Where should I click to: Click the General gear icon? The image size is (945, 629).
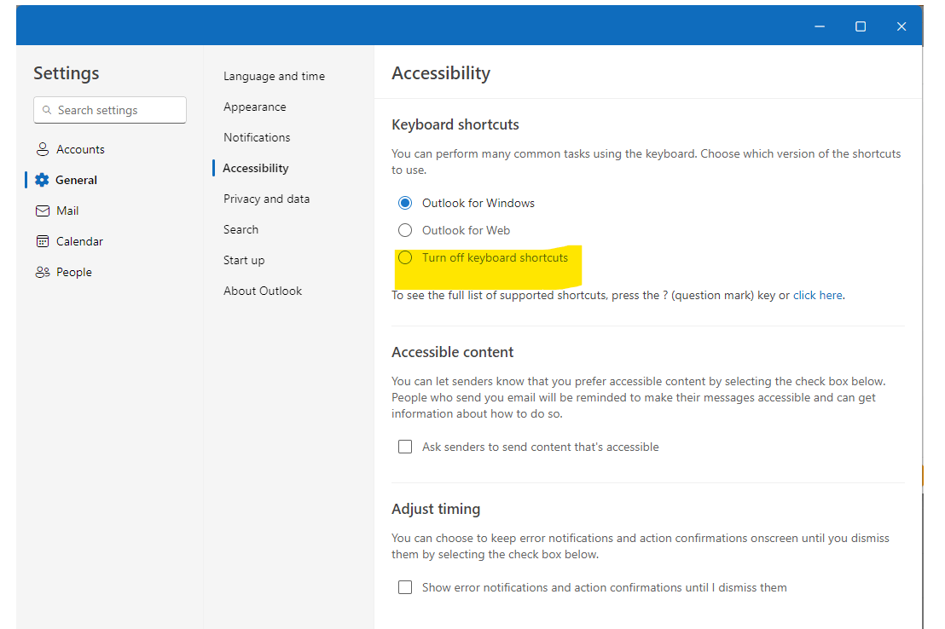[42, 180]
